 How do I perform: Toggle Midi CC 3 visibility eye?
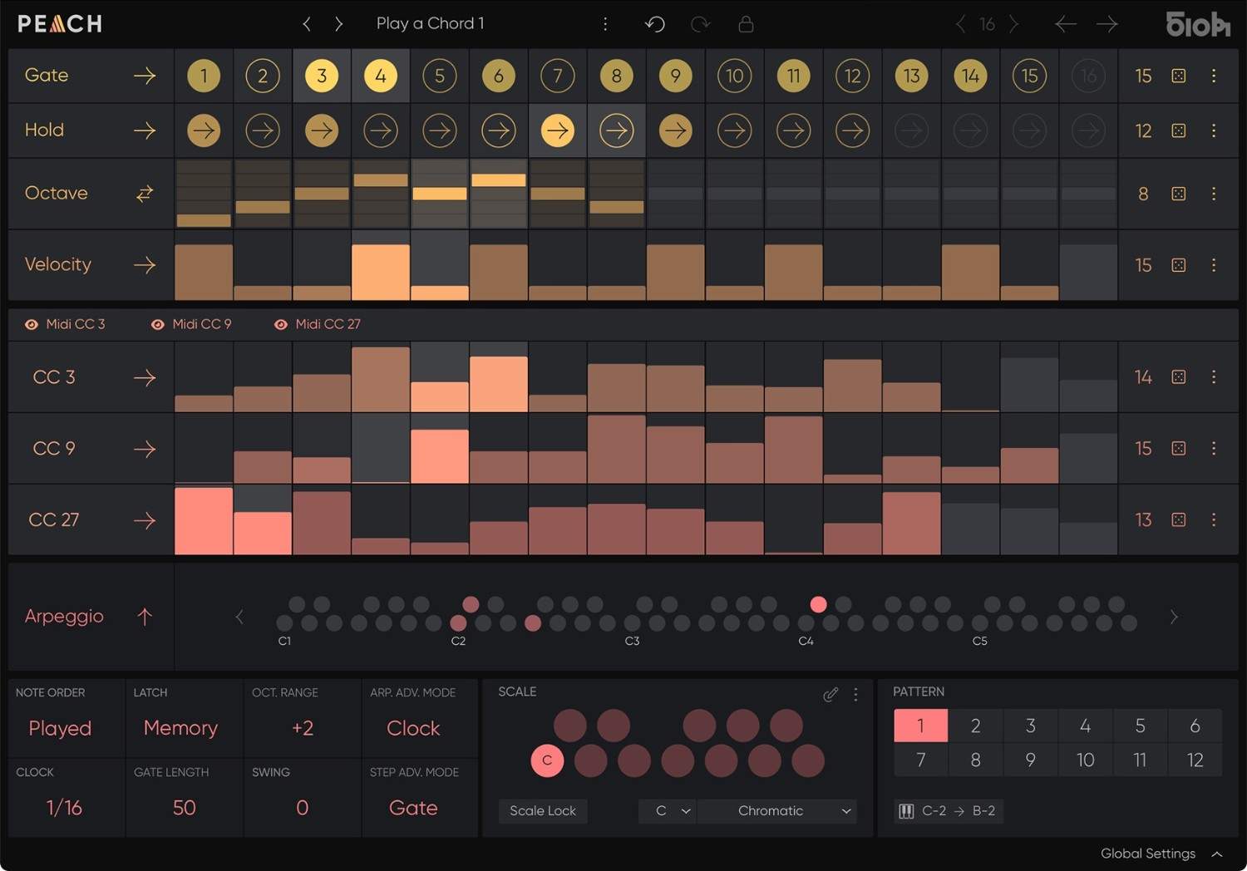(32, 324)
